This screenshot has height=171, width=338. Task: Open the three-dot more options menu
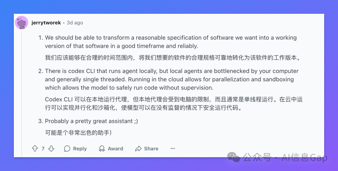(173, 149)
